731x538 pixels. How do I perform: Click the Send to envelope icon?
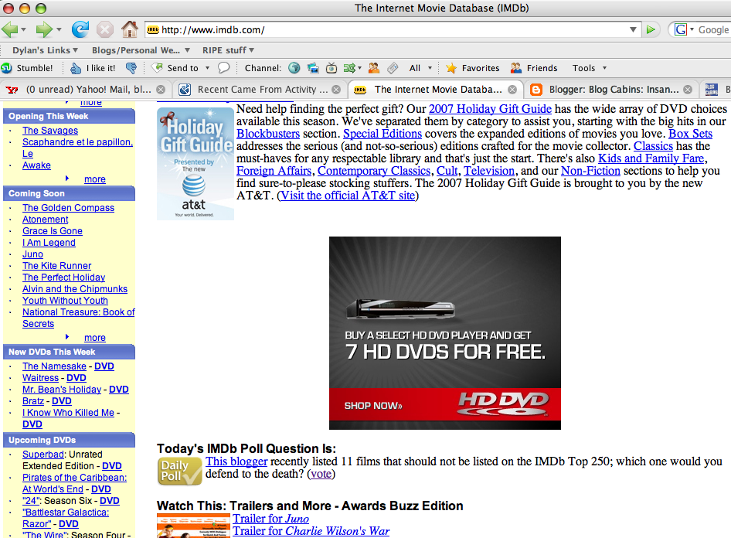[158, 68]
